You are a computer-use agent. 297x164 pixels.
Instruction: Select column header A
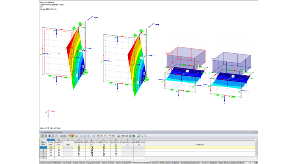(50, 140)
